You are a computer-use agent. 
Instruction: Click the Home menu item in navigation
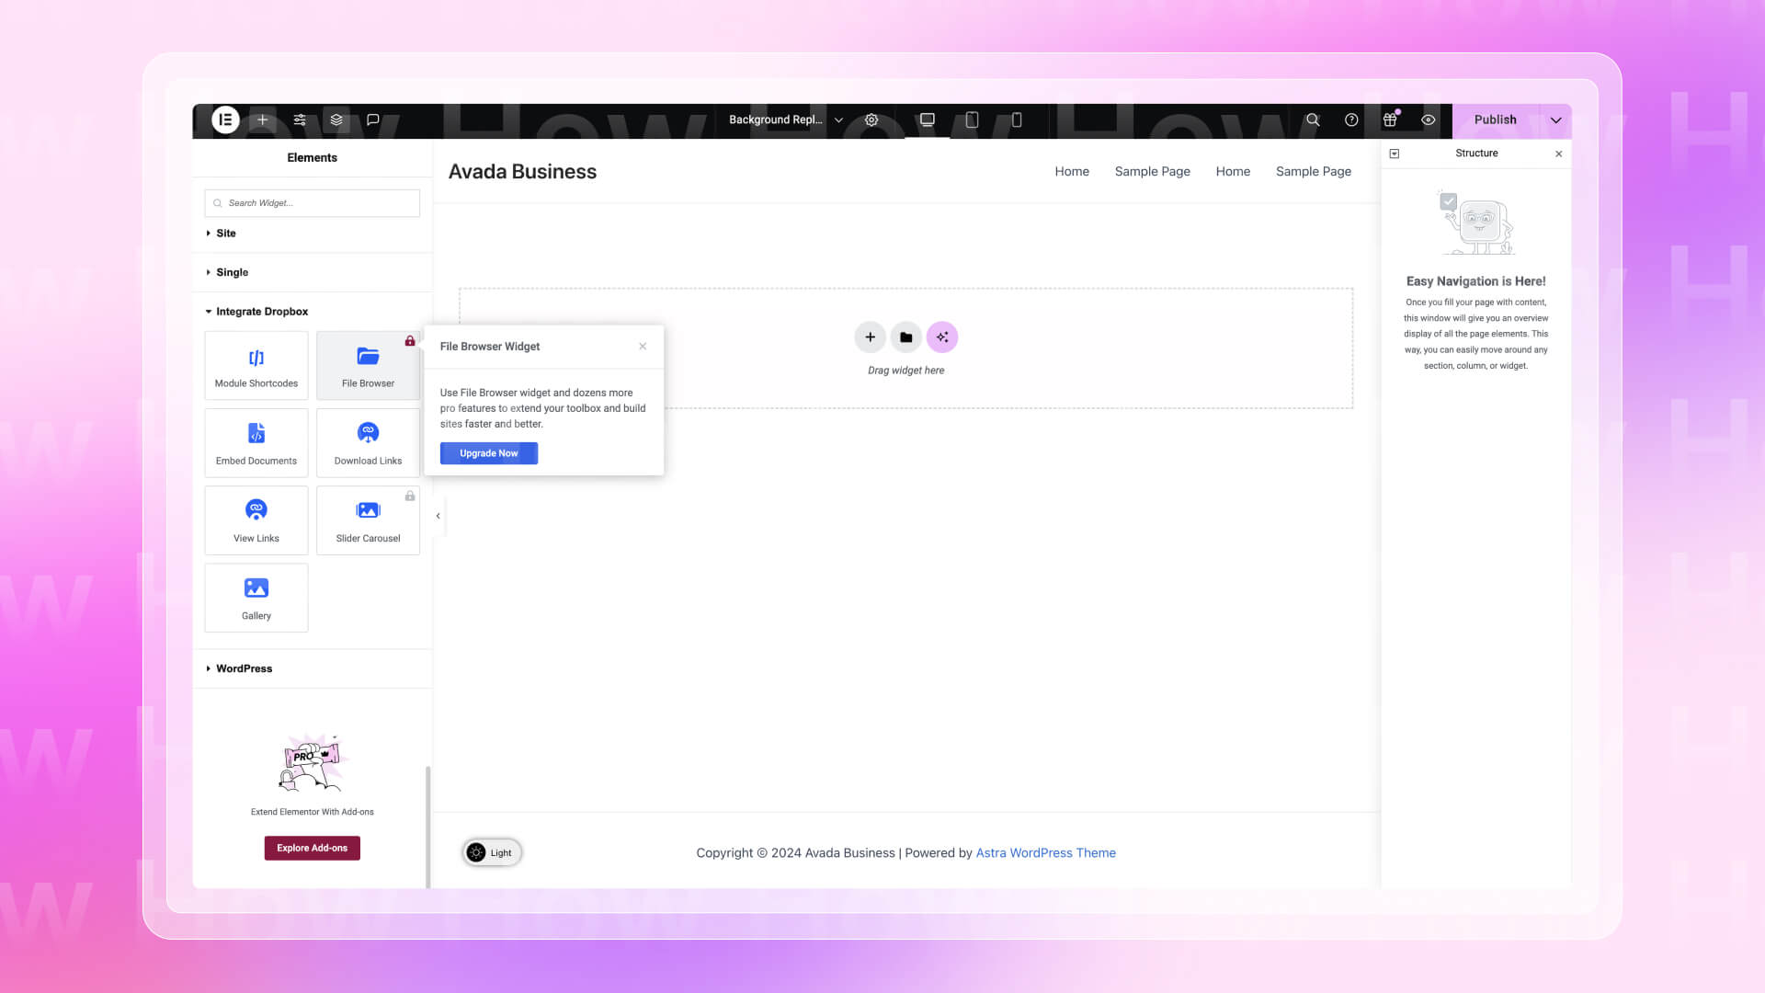click(x=1072, y=171)
